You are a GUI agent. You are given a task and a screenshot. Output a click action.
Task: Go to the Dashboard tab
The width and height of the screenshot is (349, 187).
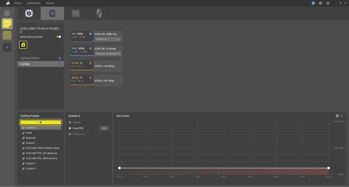pyautogui.click(x=34, y=3)
